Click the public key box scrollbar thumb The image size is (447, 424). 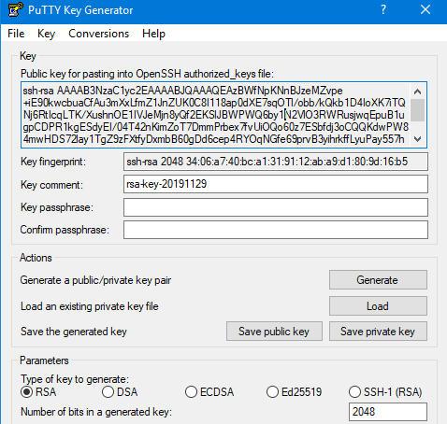417,110
